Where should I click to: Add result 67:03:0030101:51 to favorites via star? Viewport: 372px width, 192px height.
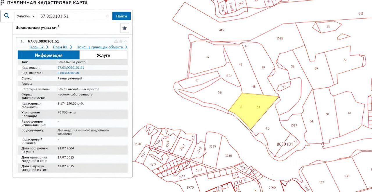point(121,41)
